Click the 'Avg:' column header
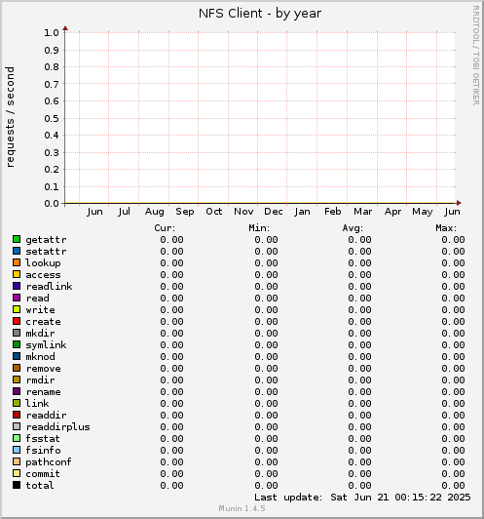Screen dimensions: 484x519 pyautogui.click(x=353, y=228)
